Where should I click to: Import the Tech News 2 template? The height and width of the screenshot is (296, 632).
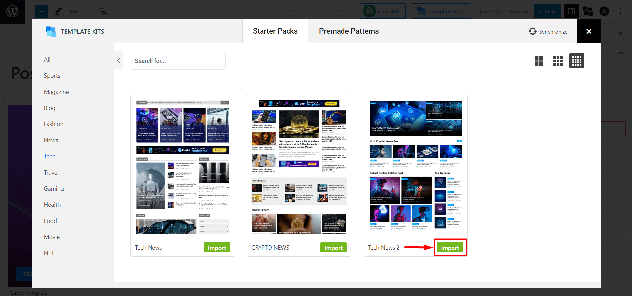tap(450, 248)
